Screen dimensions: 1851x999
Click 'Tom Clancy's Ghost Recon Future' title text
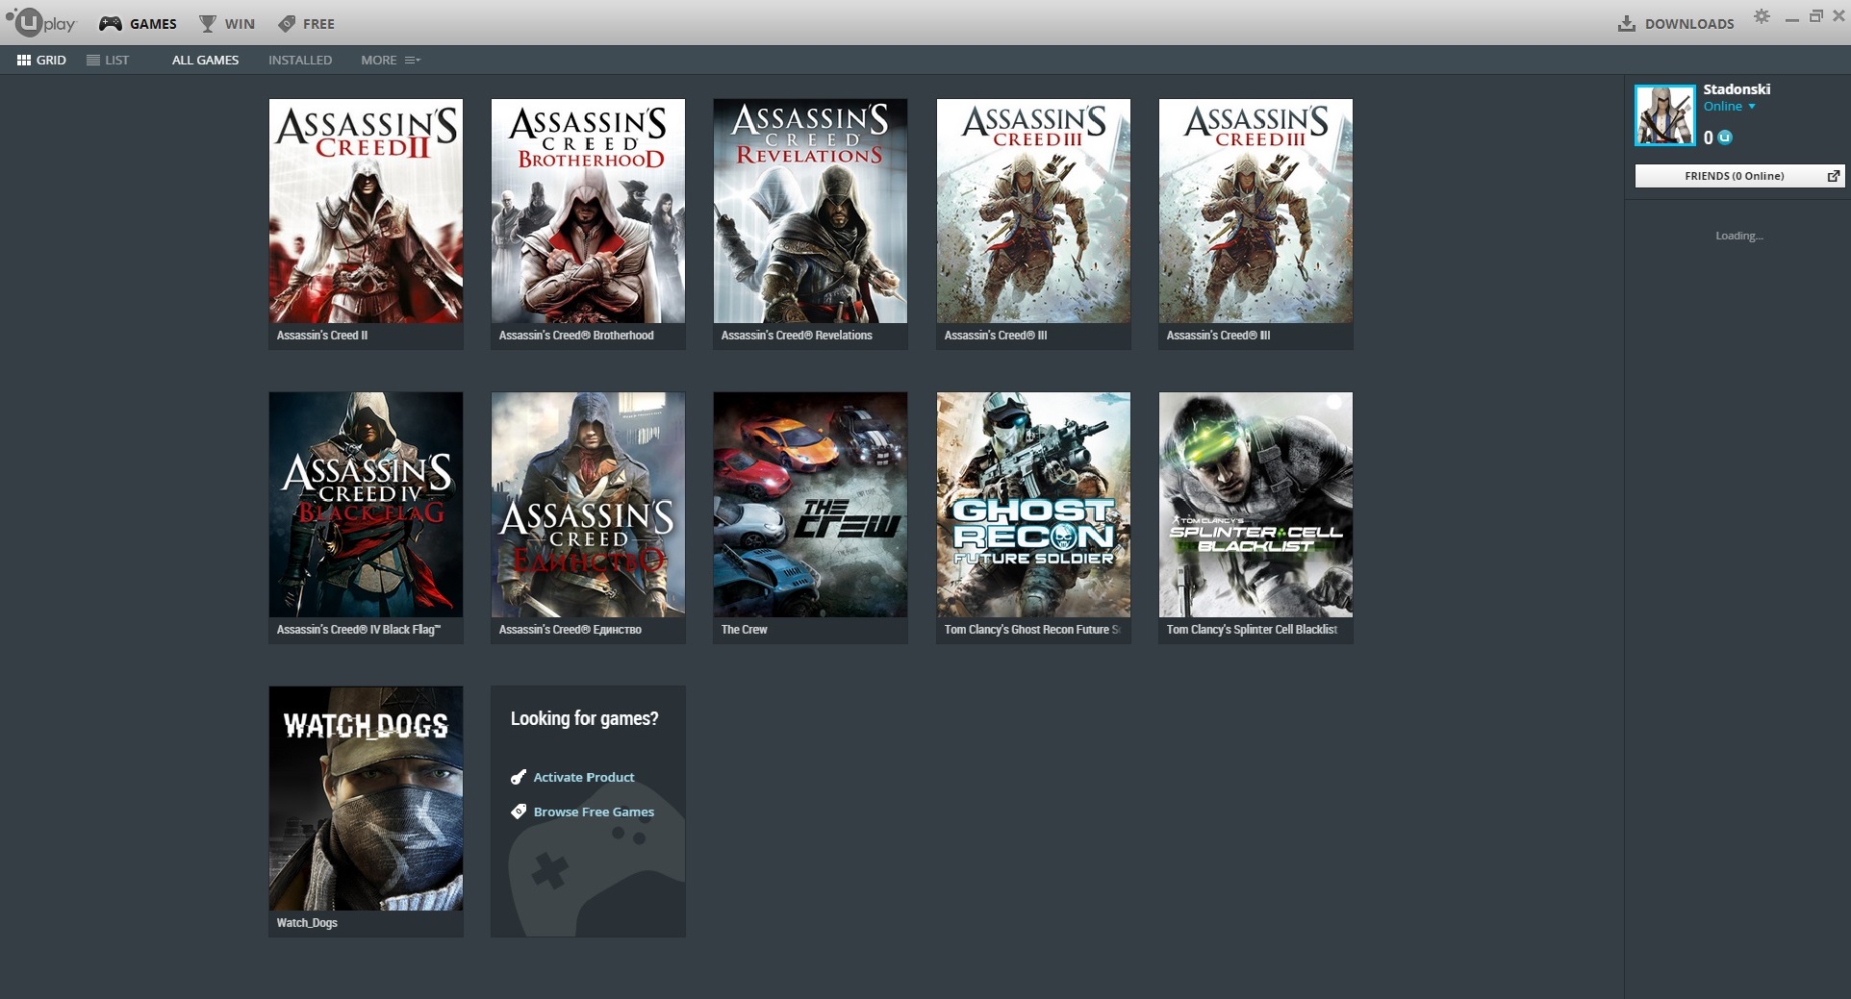point(1032,630)
